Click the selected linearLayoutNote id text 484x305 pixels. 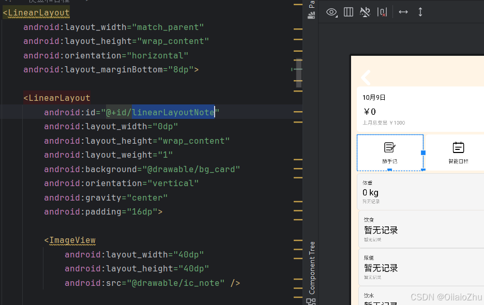click(173, 112)
